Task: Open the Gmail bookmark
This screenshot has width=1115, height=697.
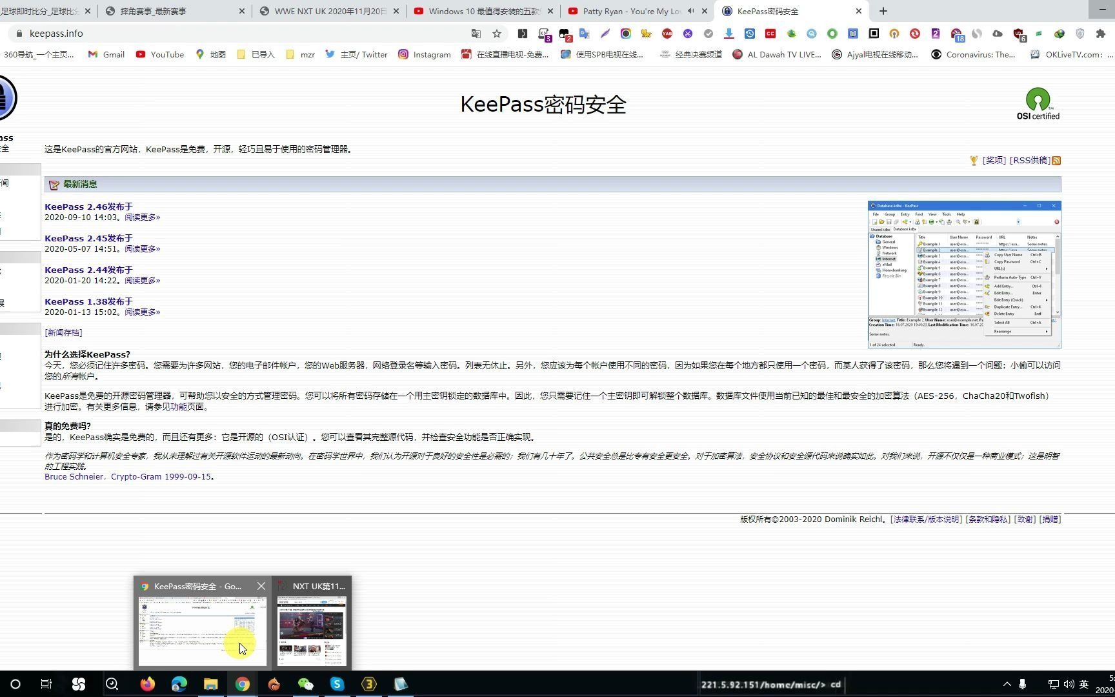Action: [106, 54]
